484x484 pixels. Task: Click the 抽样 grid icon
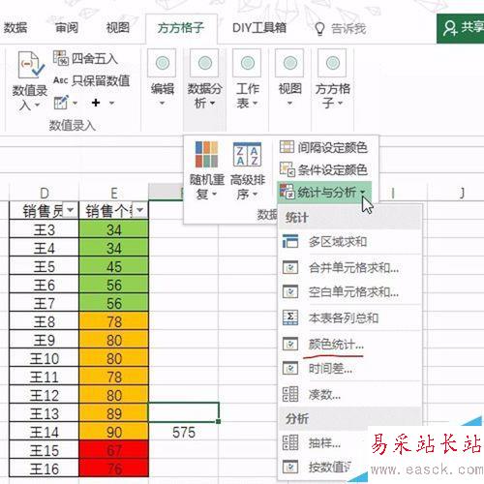pyautogui.click(x=290, y=442)
